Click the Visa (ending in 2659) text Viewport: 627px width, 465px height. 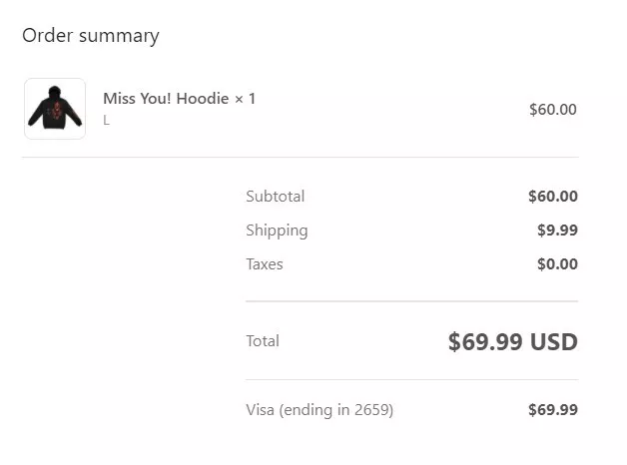coord(319,410)
